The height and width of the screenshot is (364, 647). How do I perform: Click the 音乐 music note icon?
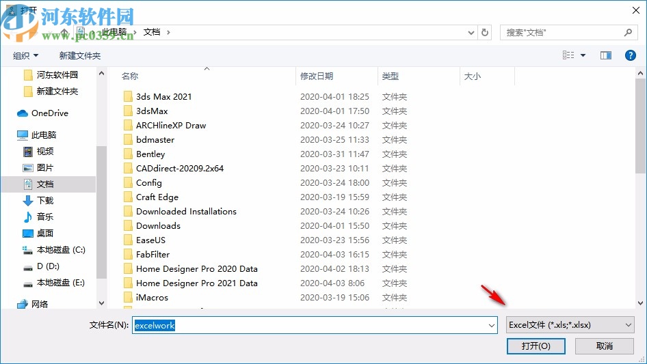tap(27, 216)
